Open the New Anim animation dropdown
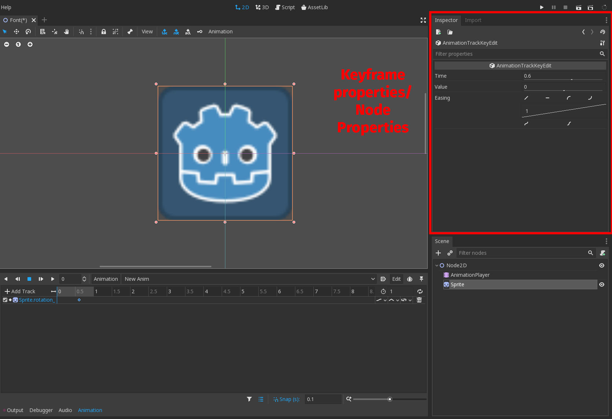Viewport: 612px width, 419px height. tap(249, 279)
